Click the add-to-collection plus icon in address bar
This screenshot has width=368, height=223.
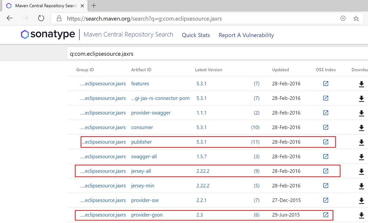click(343, 18)
